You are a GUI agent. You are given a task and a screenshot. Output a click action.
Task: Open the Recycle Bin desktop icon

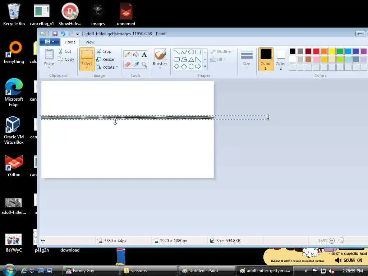tap(14, 14)
